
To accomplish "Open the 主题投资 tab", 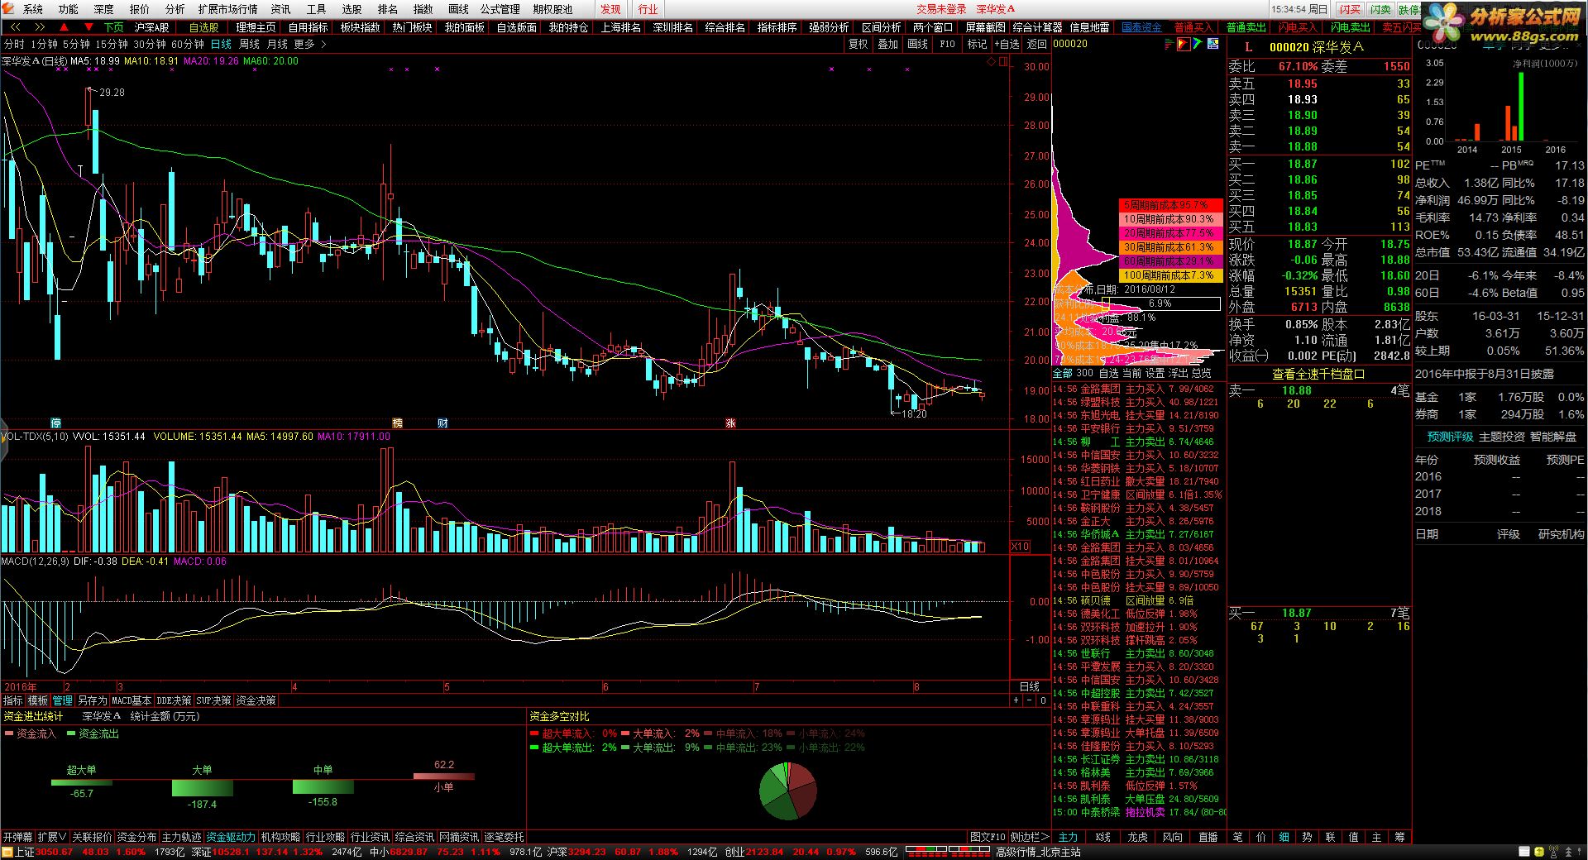I will point(1501,437).
